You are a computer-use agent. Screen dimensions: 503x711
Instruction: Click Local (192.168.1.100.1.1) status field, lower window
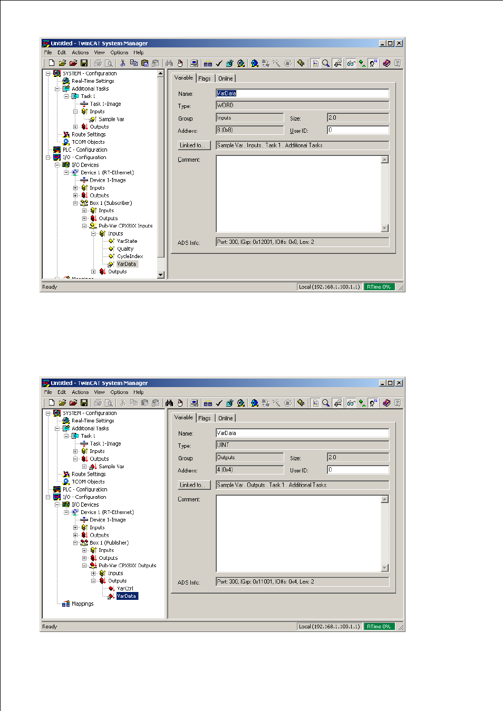tap(330, 627)
